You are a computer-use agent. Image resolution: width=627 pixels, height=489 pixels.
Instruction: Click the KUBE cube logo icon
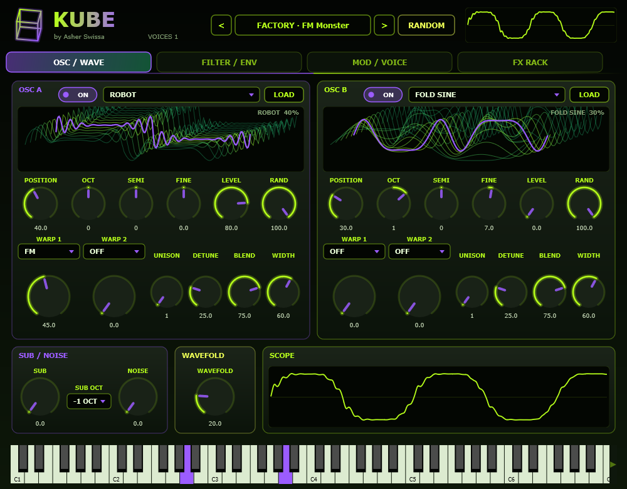pyautogui.click(x=29, y=25)
